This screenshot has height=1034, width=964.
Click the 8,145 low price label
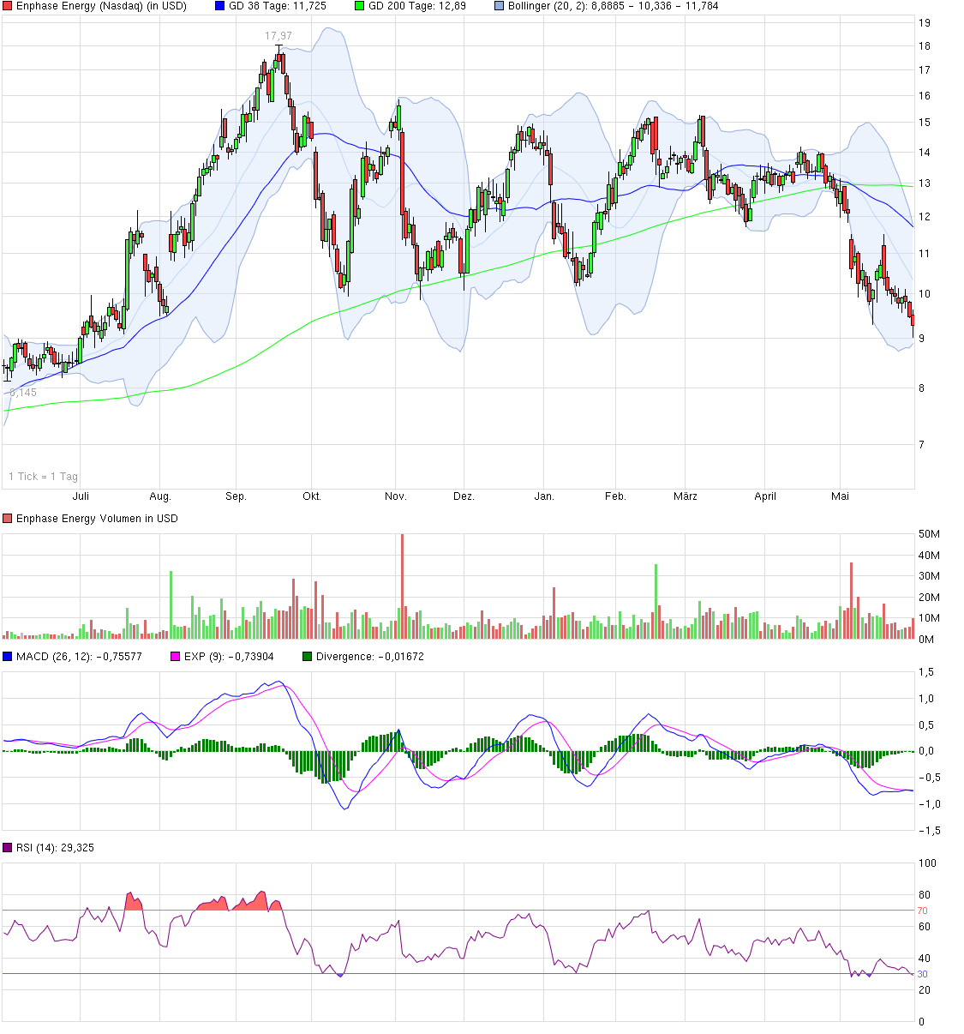pyautogui.click(x=21, y=390)
